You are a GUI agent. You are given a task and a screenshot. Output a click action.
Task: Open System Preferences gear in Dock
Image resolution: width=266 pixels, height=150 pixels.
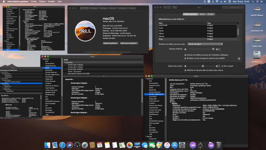[182, 145]
